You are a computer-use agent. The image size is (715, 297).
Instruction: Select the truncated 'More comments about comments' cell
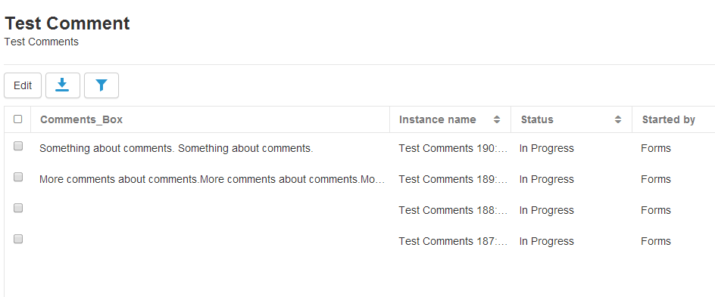pyautogui.click(x=213, y=179)
